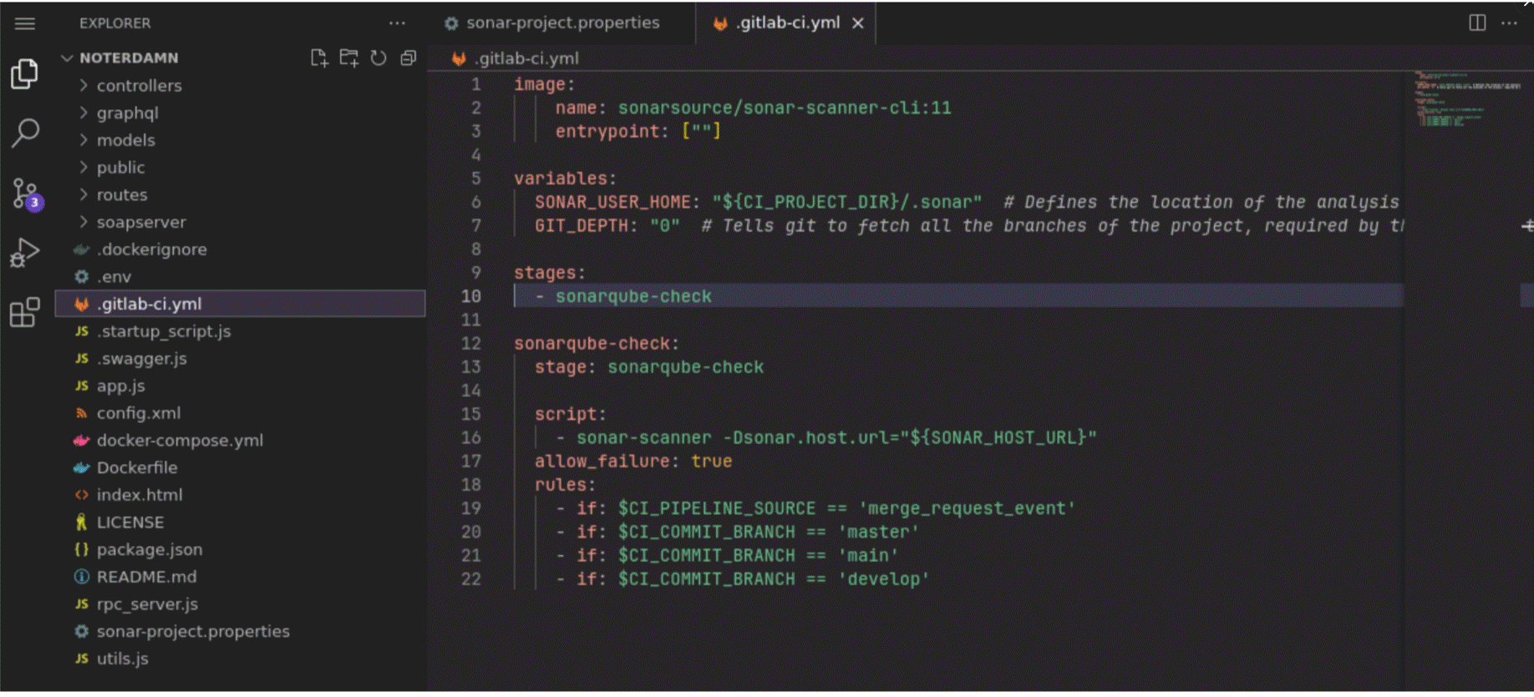Click the minimap code preview
Viewport: 1534px width, 697px height.
point(1466,100)
